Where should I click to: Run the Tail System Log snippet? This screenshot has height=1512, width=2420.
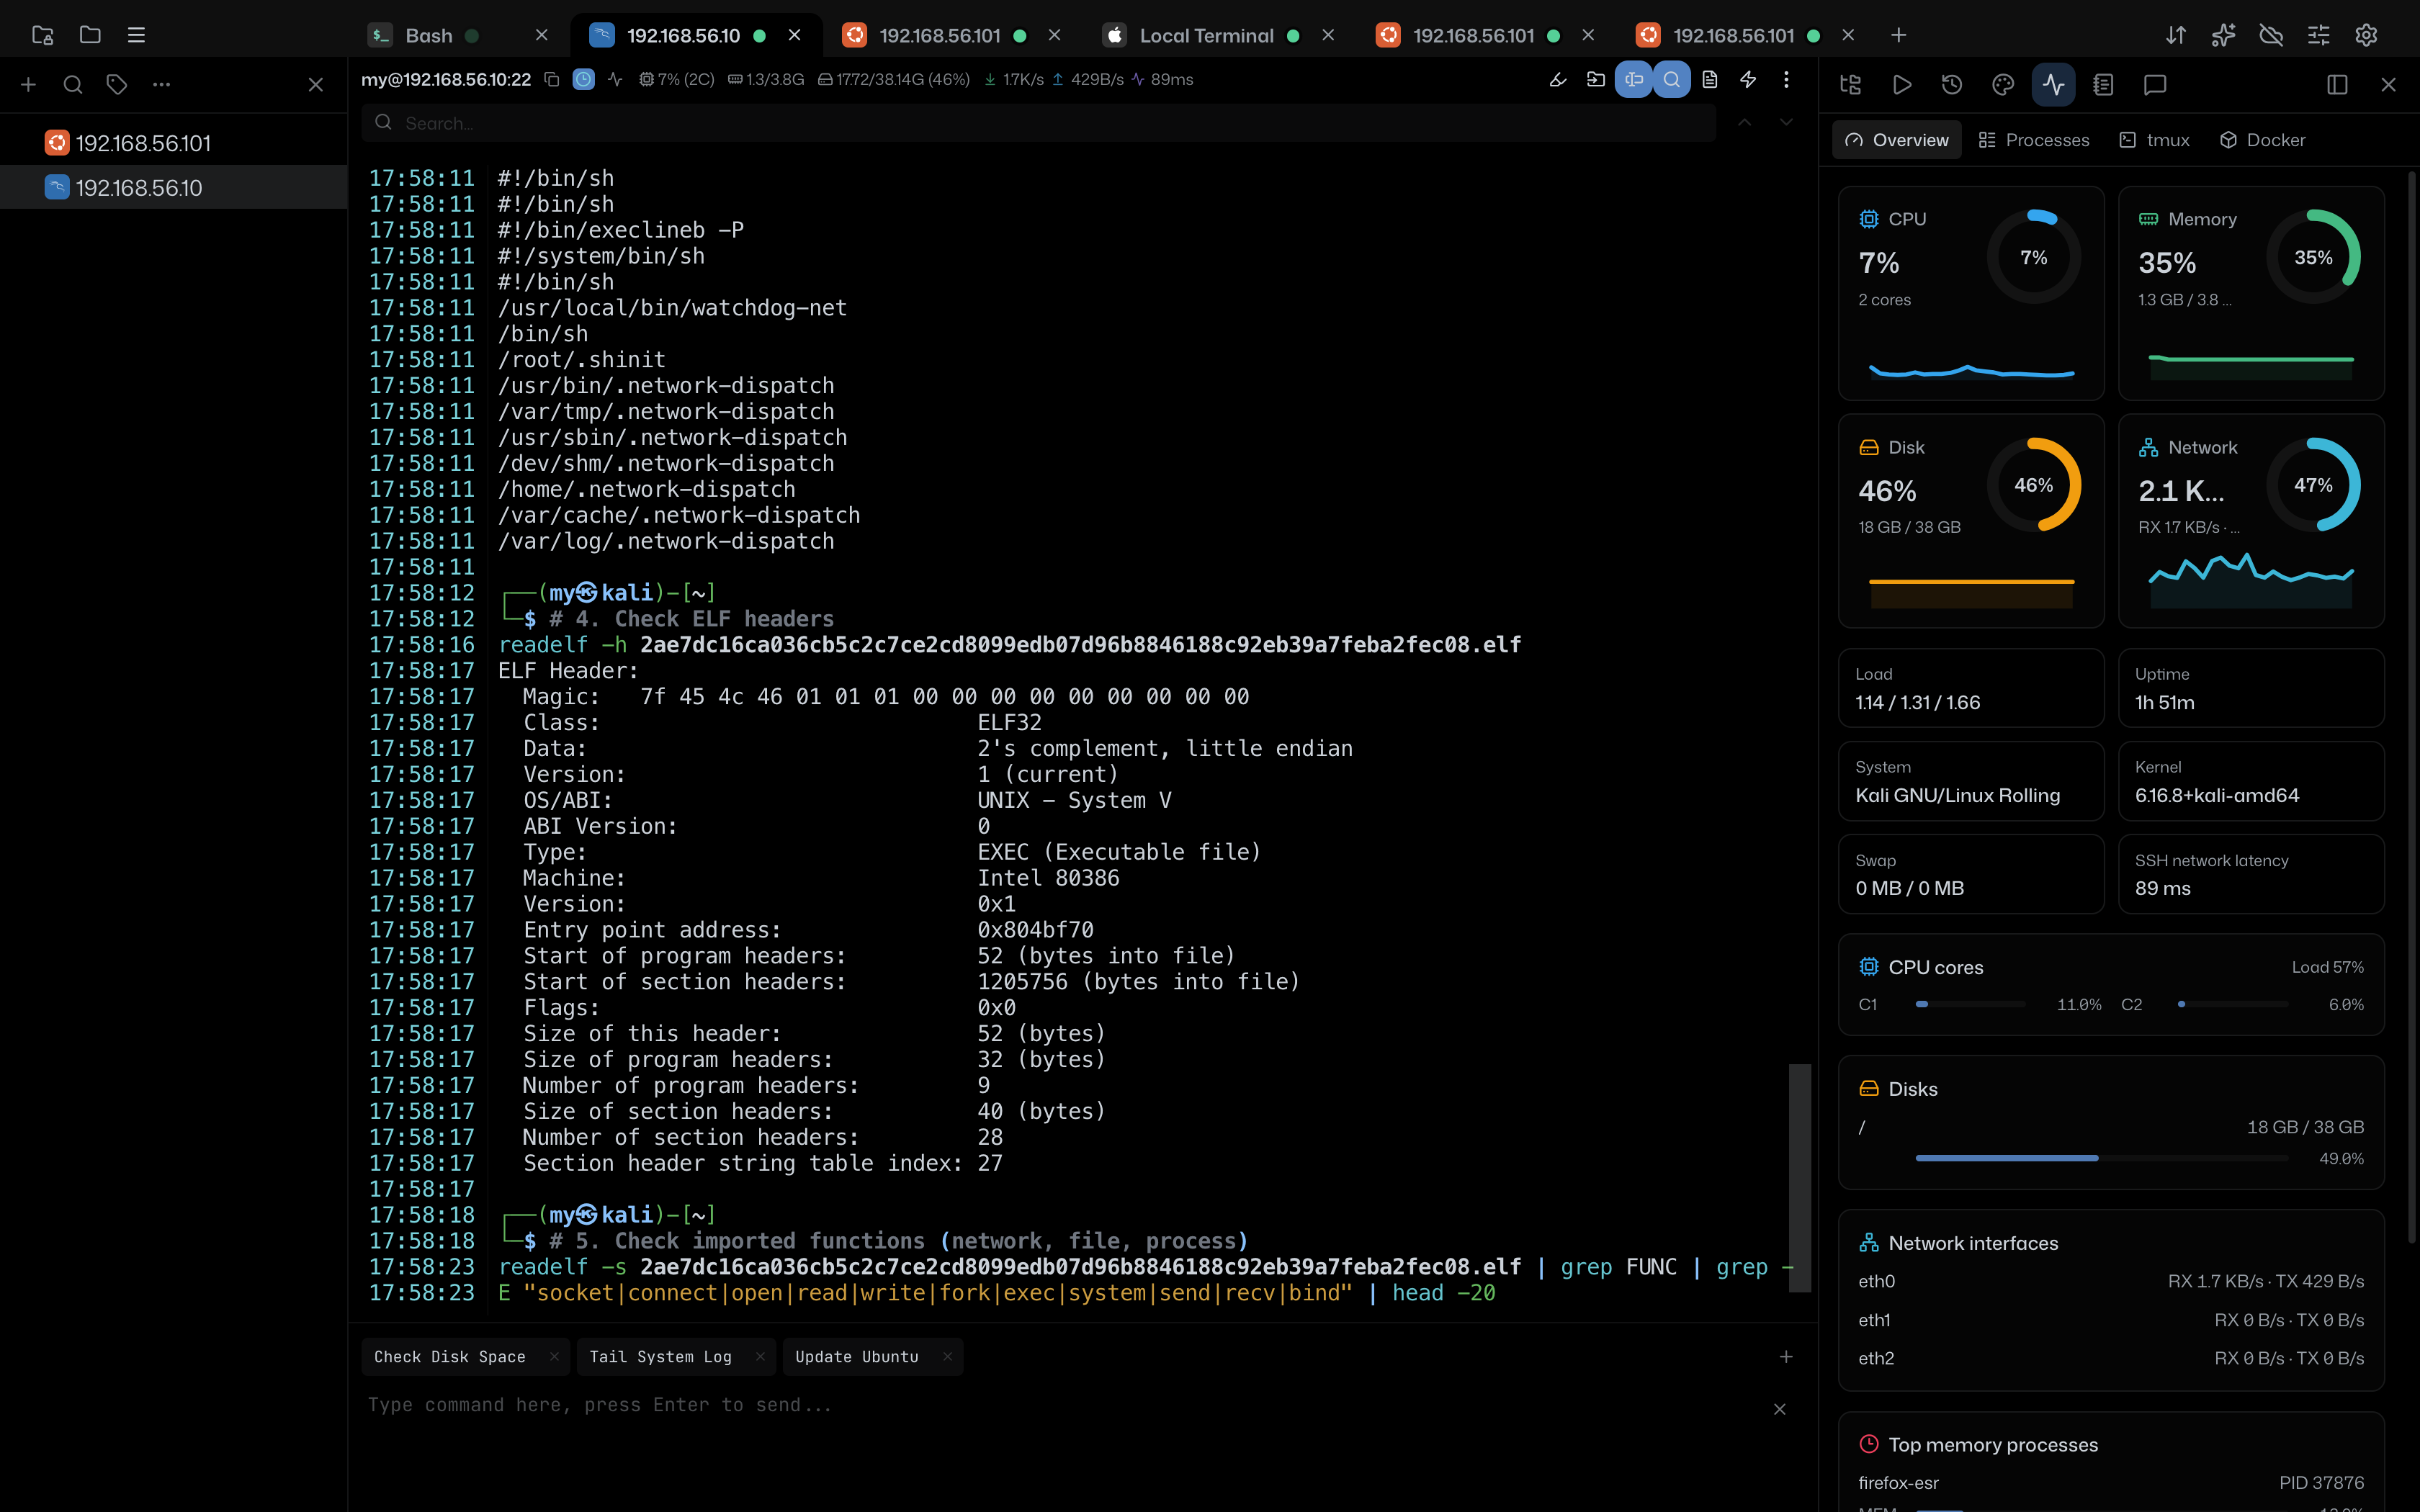660,1357
